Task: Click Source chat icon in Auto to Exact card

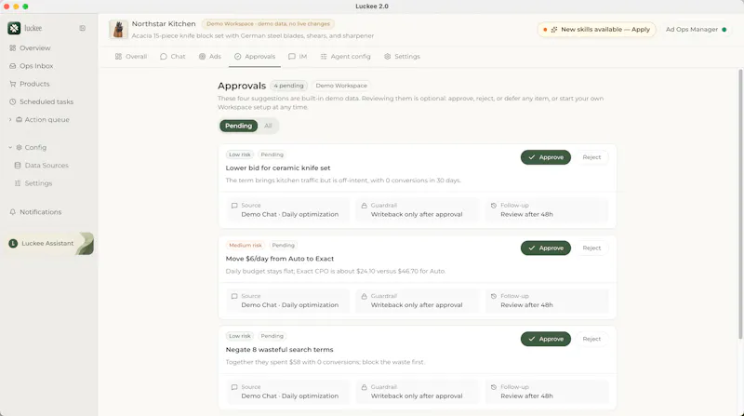Action: 234,296
